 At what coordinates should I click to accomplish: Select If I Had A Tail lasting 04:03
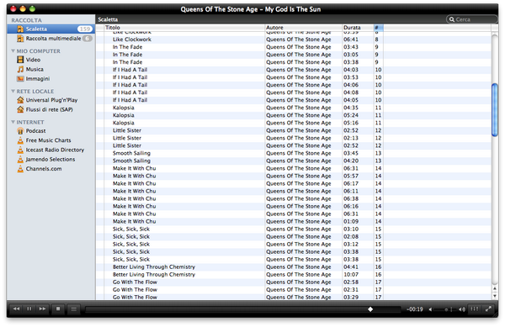[x=294, y=70]
